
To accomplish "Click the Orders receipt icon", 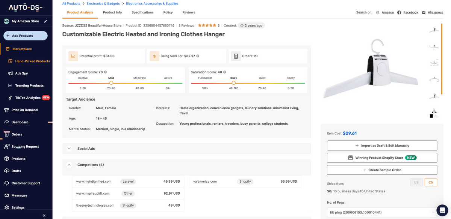I will (236, 56).
